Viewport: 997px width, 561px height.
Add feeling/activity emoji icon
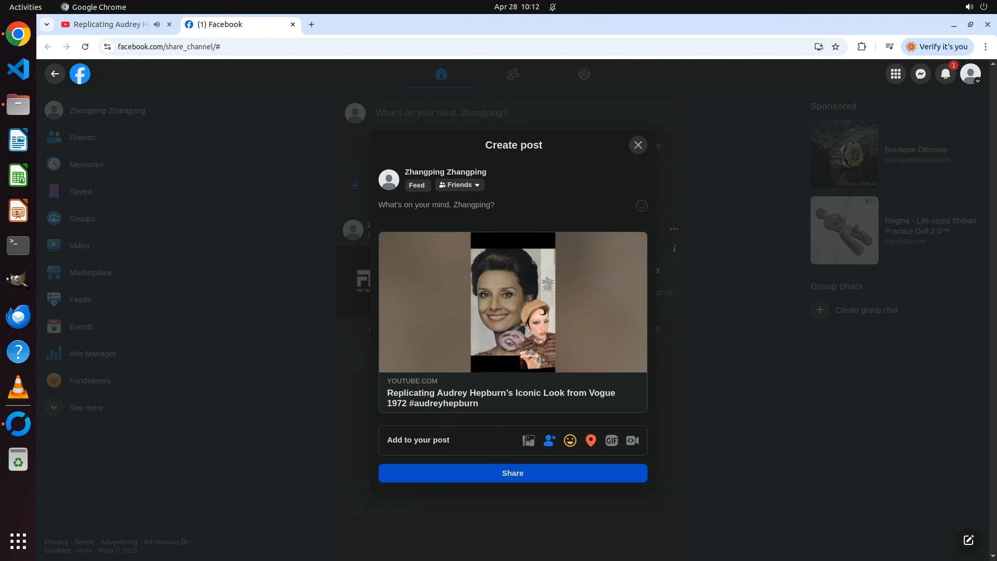570,440
